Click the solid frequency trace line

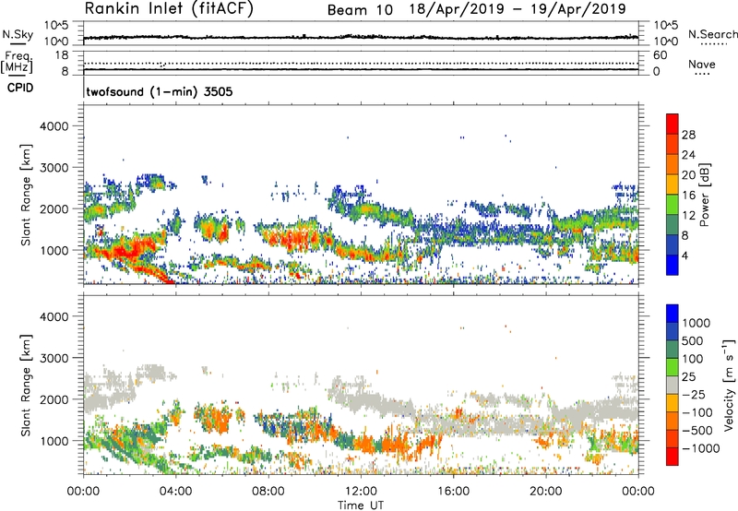click(x=361, y=69)
